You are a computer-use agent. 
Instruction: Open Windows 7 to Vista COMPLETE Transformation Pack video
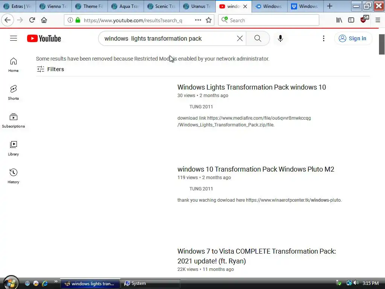(x=256, y=256)
